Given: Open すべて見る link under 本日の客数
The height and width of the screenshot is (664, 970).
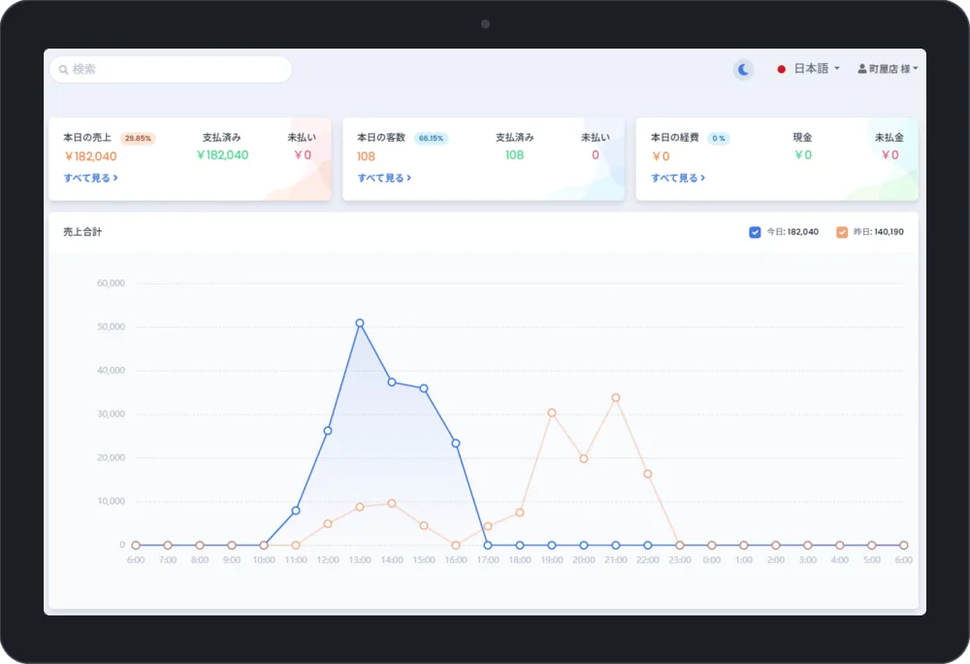Looking at the screenshot, I should [384, 178].
